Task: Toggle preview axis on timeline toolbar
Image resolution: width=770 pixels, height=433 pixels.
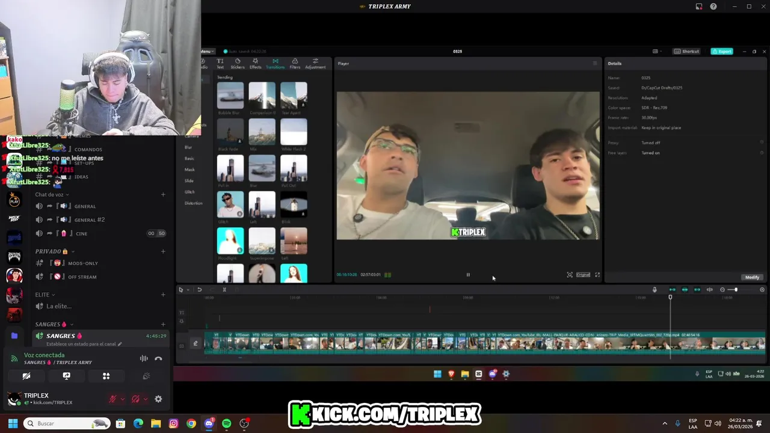Action: tap(709, 290)
